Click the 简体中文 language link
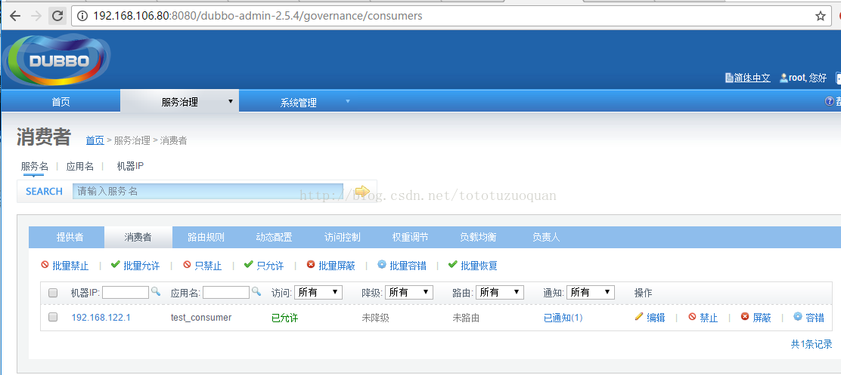Screen dimensions: 841x375 coord(752,78)
